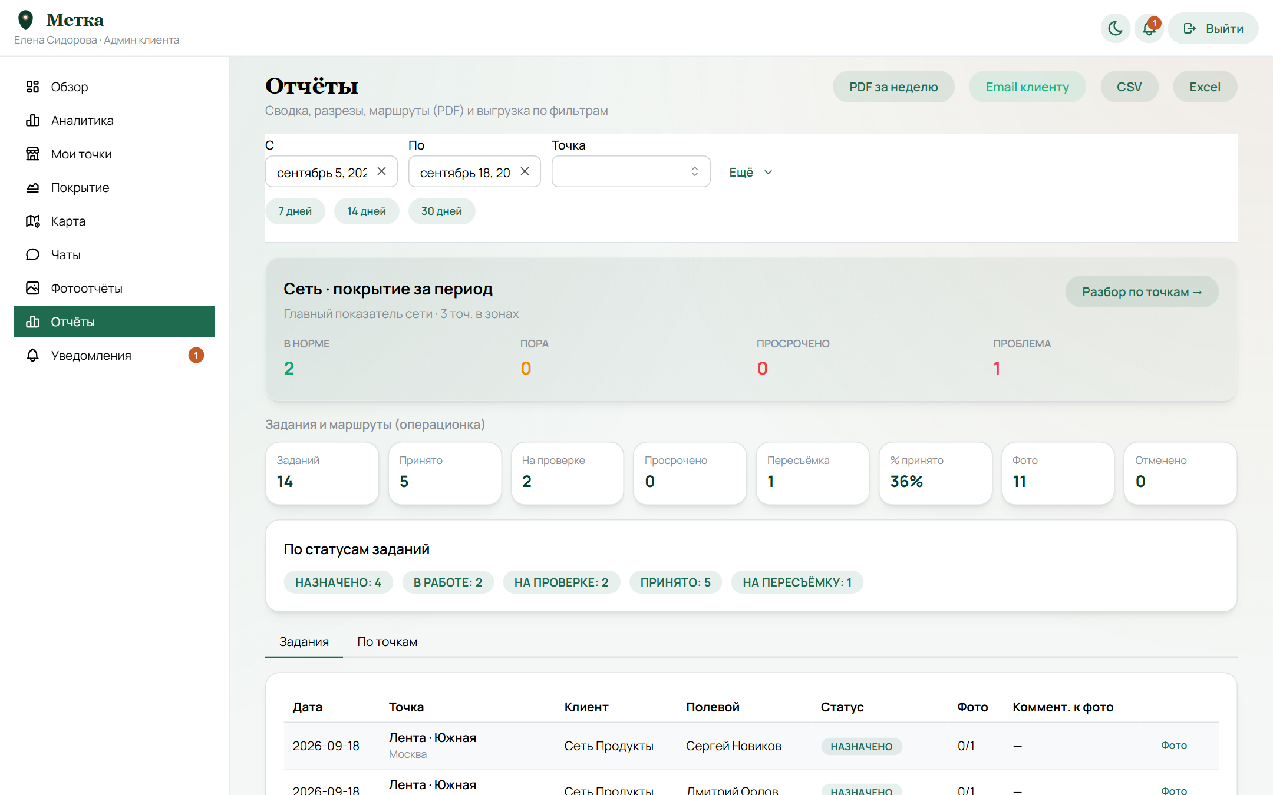
Task: Export report as Excel
Action: coord(1205,87)
